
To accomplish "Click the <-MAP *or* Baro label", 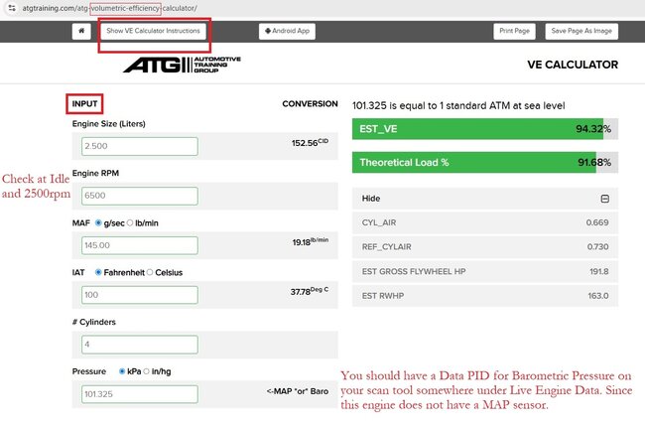I will click(x=298, y=391).
